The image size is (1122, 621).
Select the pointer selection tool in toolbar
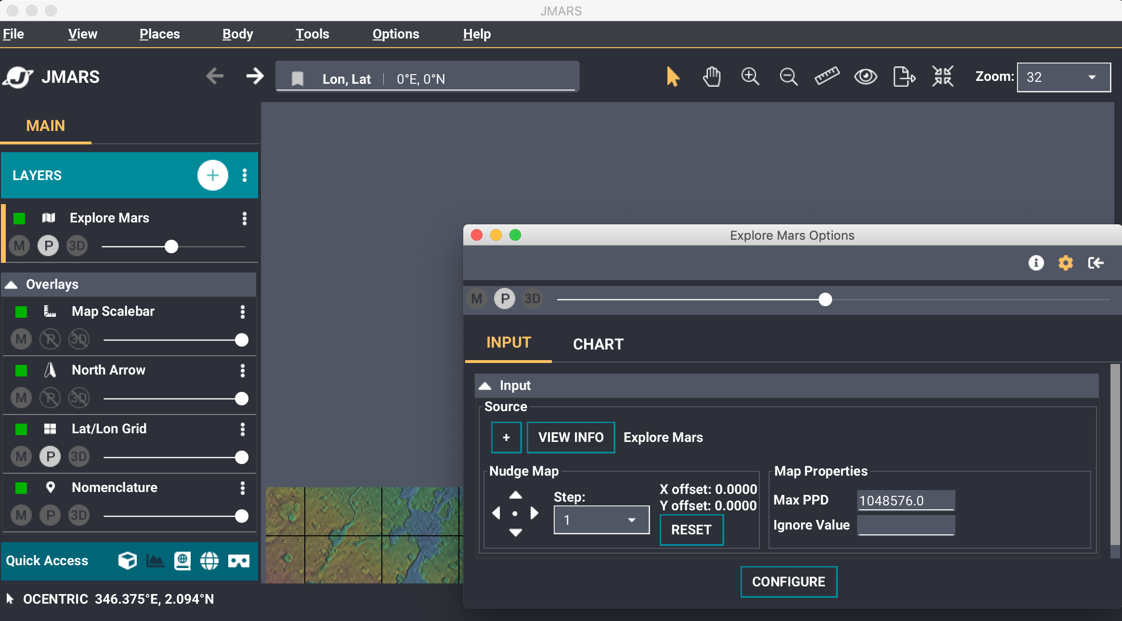(673, 77)
